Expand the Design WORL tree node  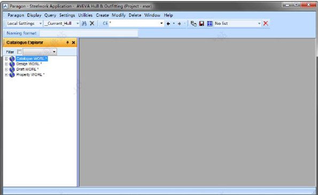(x=6, y=64)
